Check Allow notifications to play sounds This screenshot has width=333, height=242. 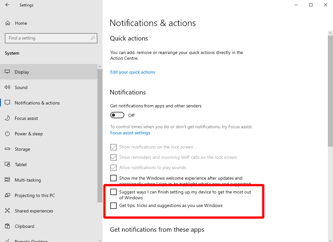[x=113, y=167]
